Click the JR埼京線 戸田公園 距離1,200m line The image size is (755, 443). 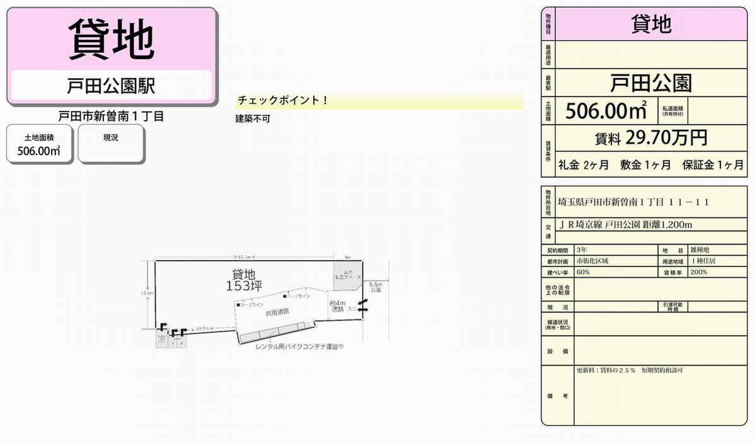(x=626, y=224)
